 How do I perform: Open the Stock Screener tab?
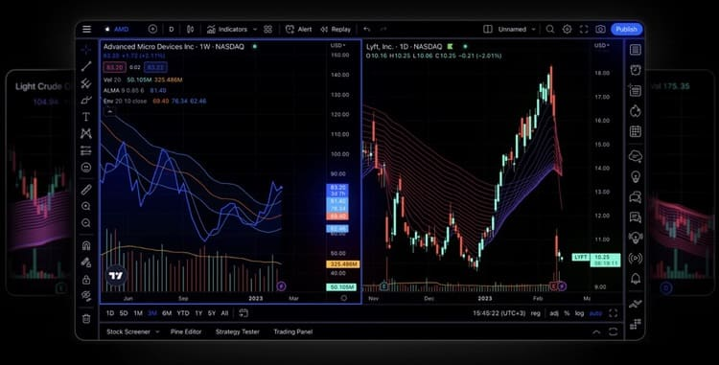pos(128,332)
